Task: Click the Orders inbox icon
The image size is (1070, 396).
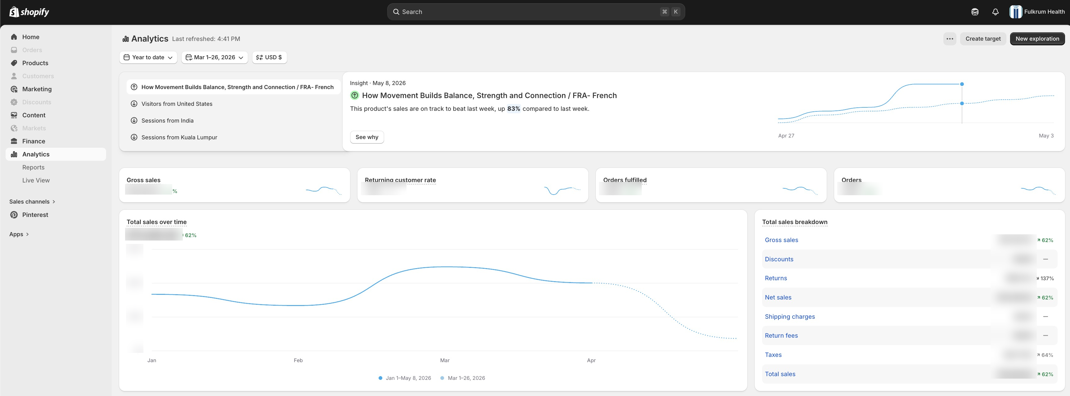Action: [x=14, y=50]
